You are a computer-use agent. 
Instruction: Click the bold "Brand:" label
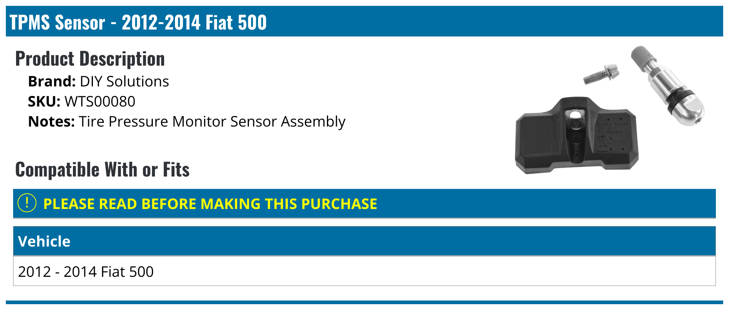coord(52,82)
